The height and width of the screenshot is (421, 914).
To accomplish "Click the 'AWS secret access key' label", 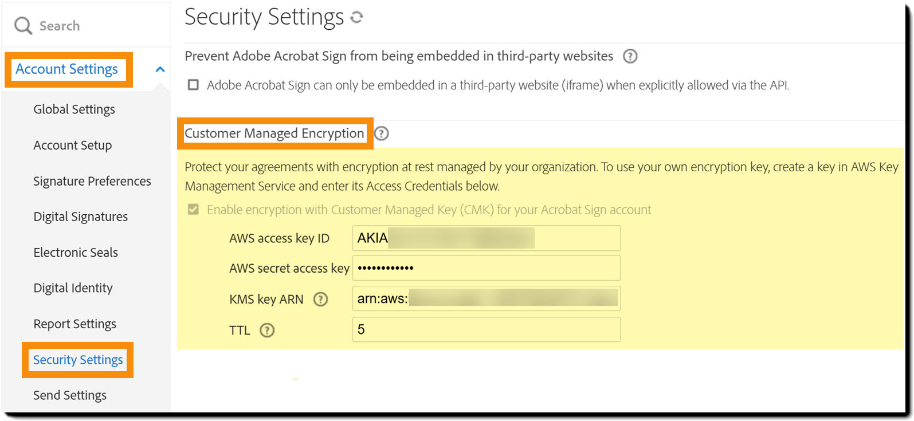I will (289, 268).
